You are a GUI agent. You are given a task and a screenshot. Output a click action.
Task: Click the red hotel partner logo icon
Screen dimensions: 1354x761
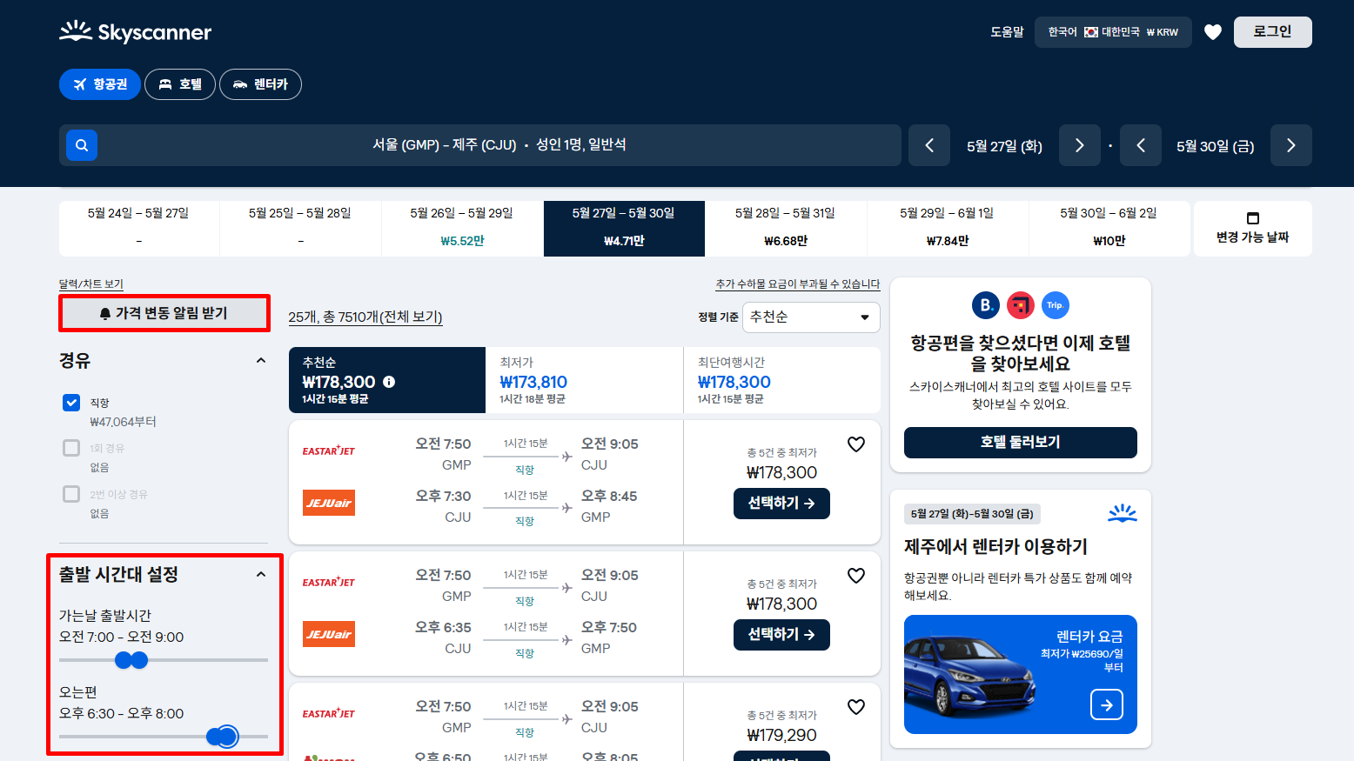1021,305
